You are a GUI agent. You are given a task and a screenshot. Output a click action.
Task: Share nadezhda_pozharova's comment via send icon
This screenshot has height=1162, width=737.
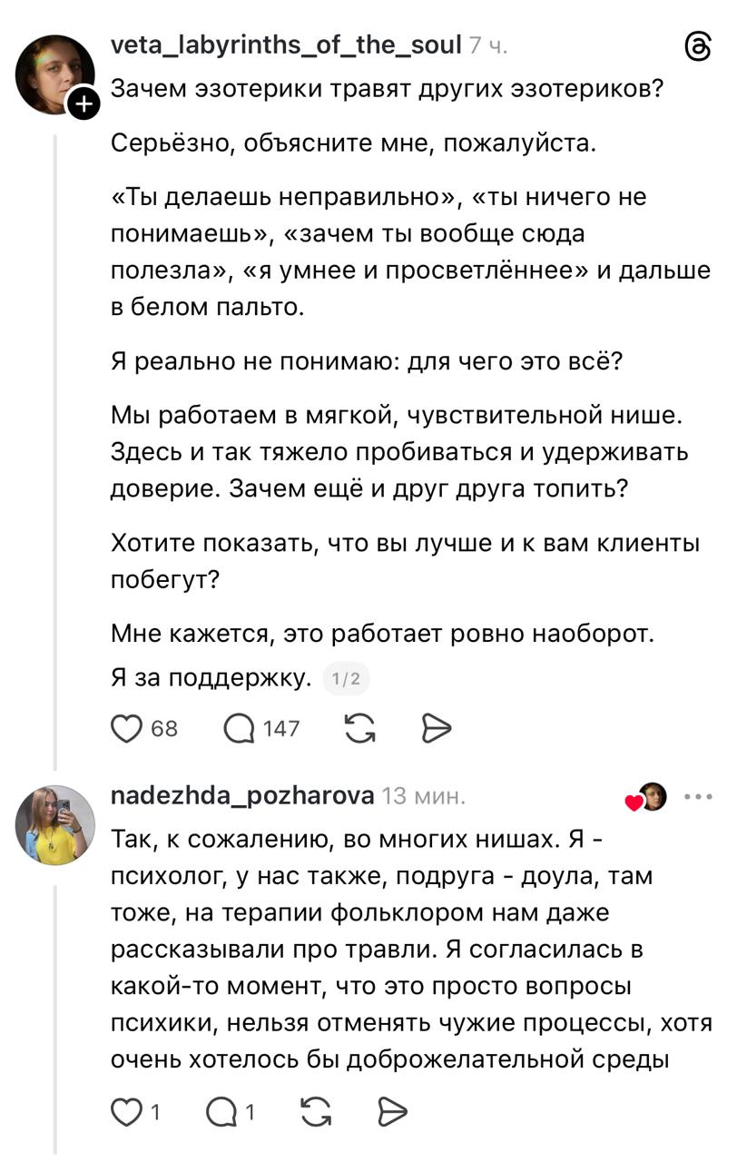[391, 1111]
